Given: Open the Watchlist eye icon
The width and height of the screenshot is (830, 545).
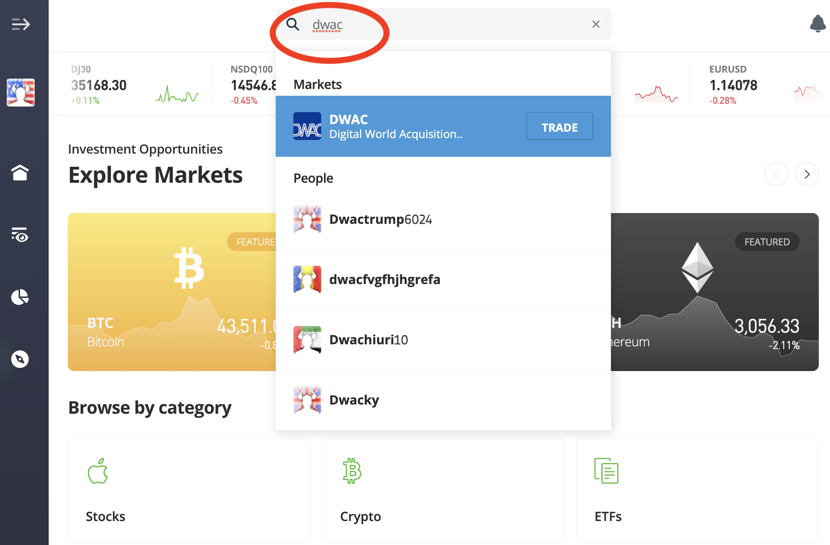Looking at the screenshot, I should coord(20,235).
